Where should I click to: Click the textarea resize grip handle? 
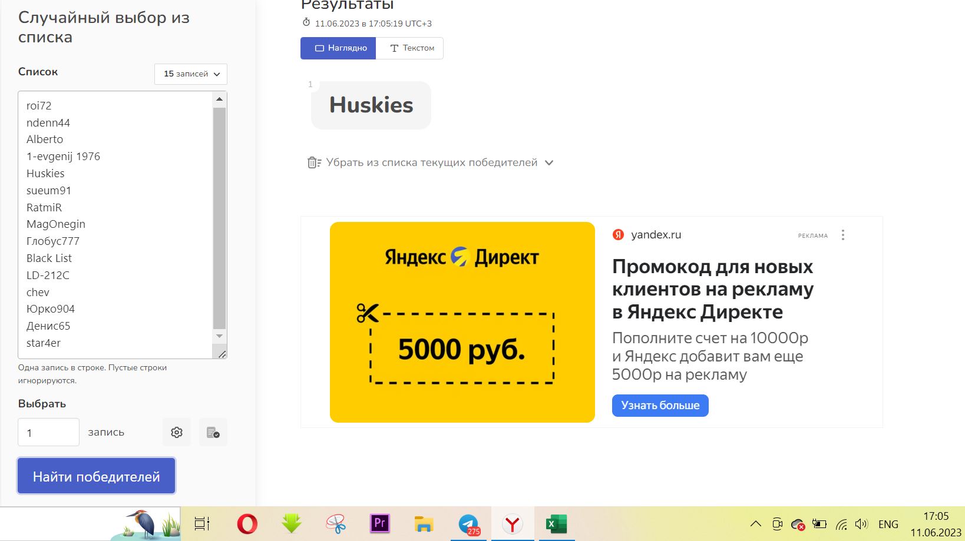pyautogui.click(x=222, y=354)
